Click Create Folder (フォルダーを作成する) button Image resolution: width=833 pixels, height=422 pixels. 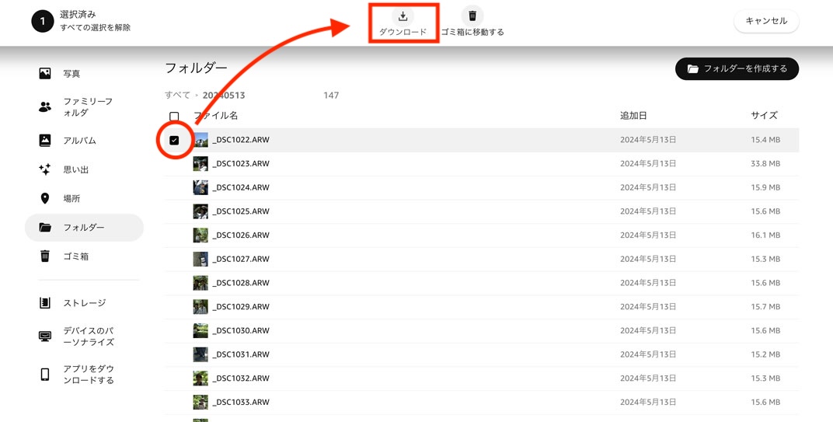tap(737, 68)
